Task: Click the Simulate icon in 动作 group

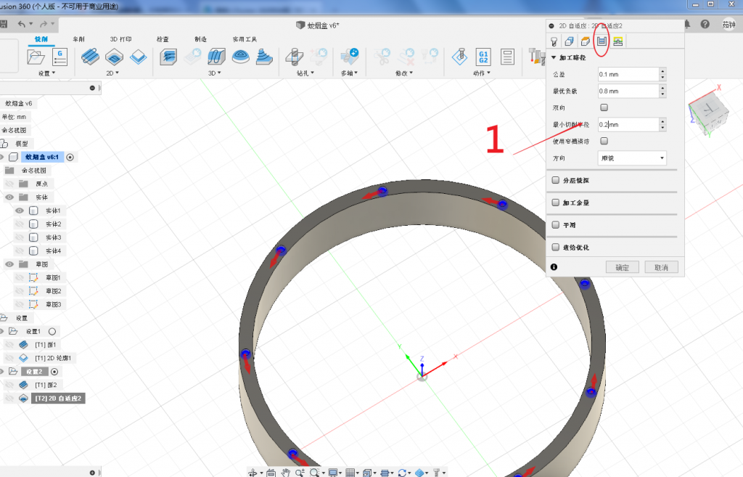Action: click(459, 57)
